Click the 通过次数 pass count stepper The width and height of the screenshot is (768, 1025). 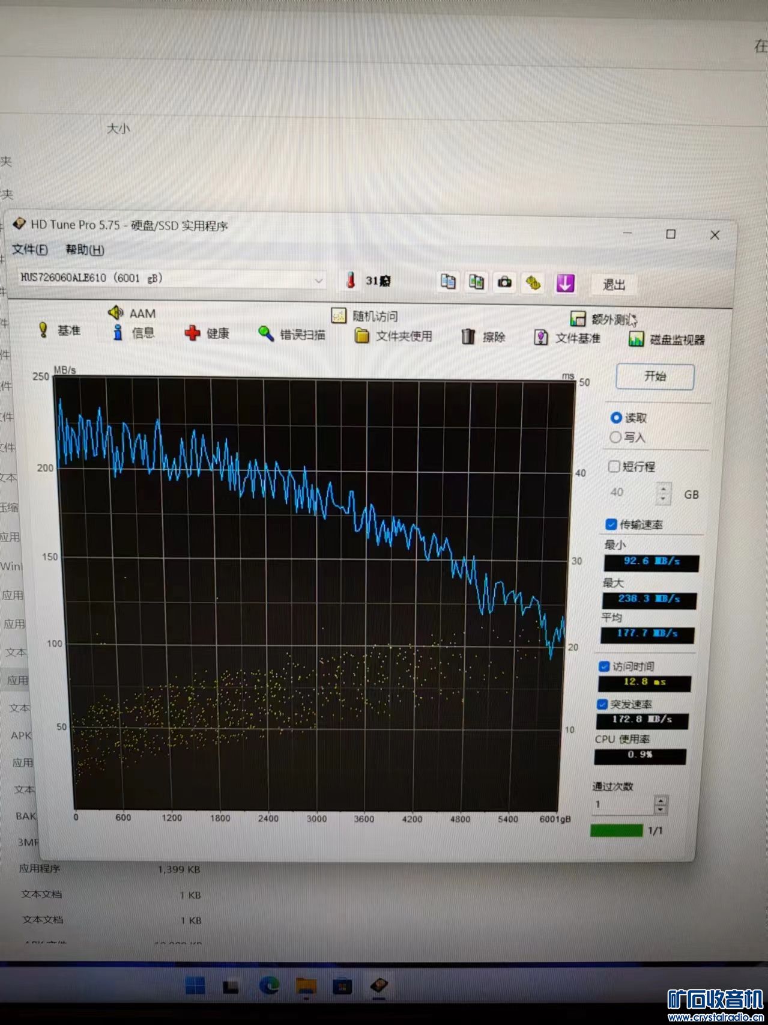click(x=661, y=804)
